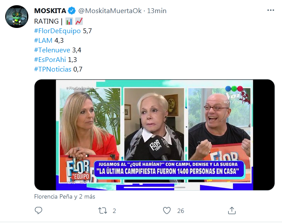Open the #EsPorAhi hashtag

tap(50, 59)
